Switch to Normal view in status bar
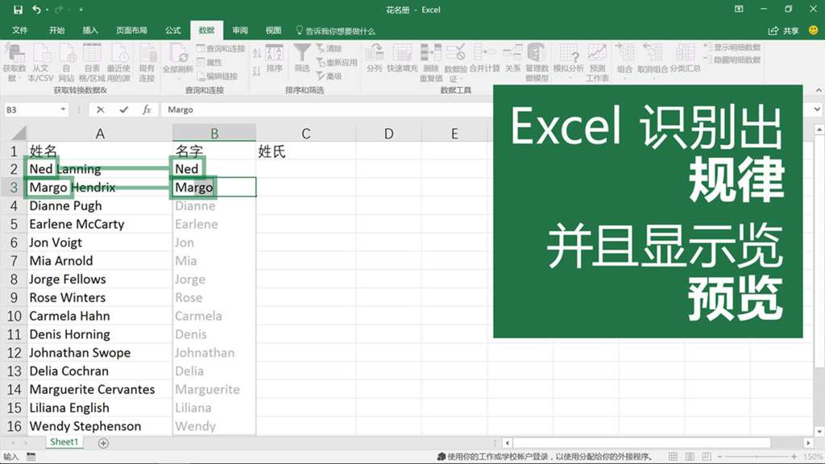 point(673,456)
